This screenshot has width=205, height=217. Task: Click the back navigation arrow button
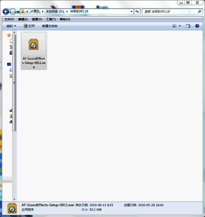[6, 12]
